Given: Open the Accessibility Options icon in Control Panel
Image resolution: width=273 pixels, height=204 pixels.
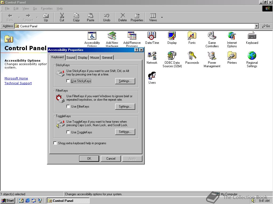Looking at the screenshot, I should click(92, 36).
